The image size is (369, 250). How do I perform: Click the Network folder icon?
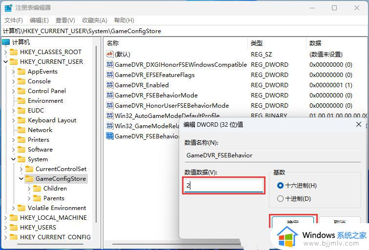tap(21, 130)
